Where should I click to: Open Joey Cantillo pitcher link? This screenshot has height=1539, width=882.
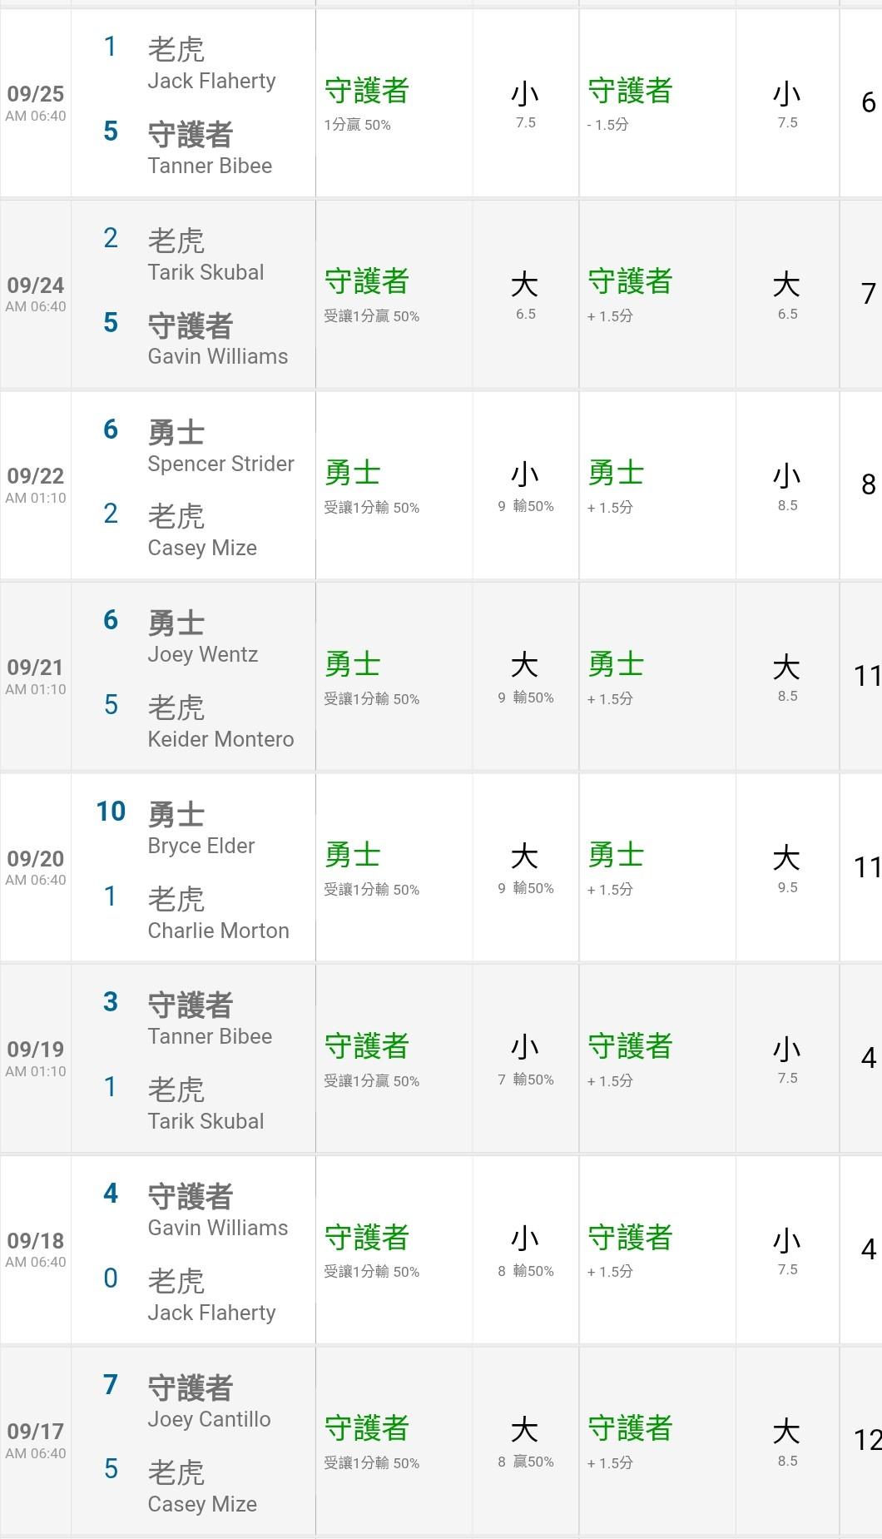click(209, 1419)
